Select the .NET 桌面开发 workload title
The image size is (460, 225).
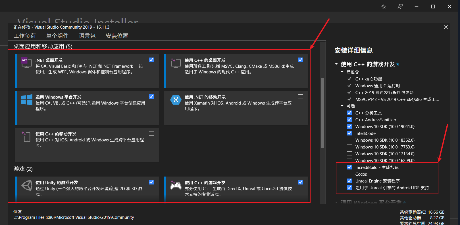click(49, 60)
